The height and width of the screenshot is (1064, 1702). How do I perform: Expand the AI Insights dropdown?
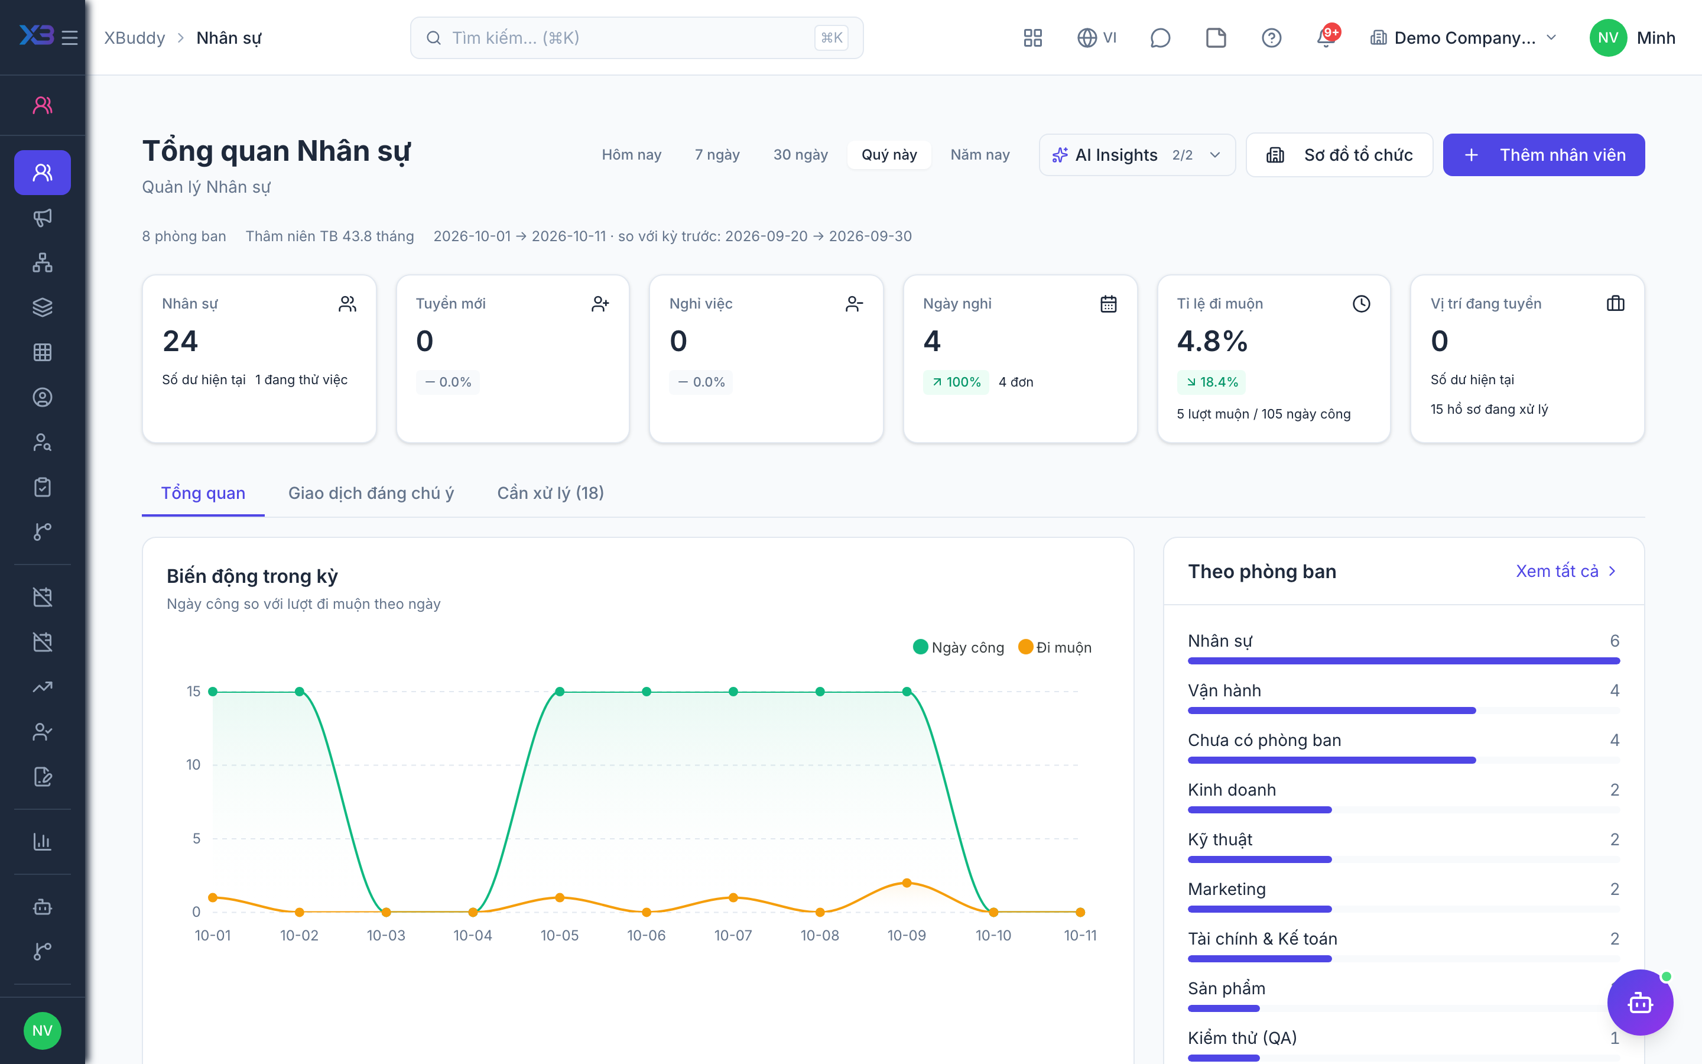1136,155
